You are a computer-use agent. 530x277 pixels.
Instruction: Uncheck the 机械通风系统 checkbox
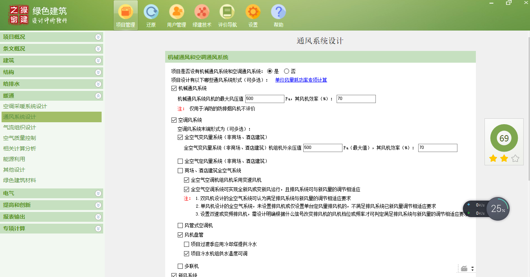pyautogui.click(x=174, y=88)
